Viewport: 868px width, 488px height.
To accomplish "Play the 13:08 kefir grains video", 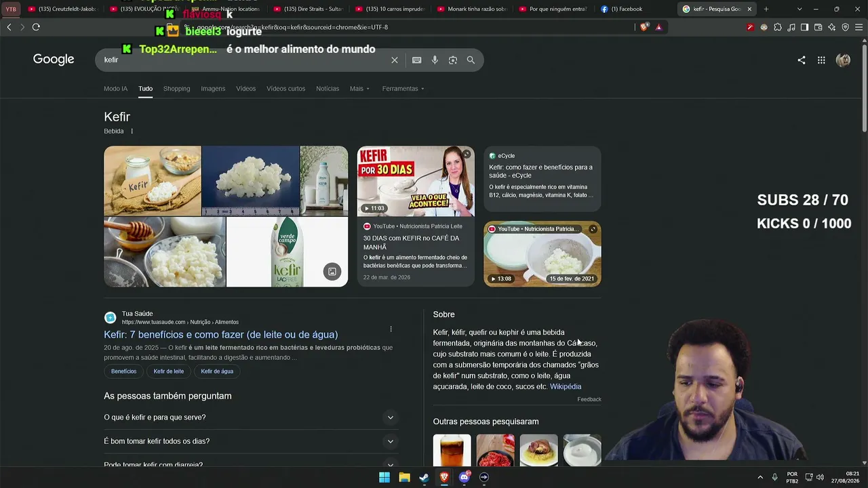I will [x=542, y=254].
